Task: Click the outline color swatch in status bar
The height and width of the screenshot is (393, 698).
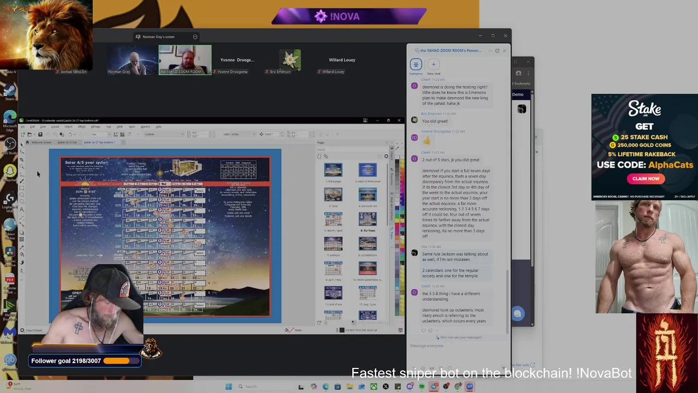Action: tap(342, 330)
